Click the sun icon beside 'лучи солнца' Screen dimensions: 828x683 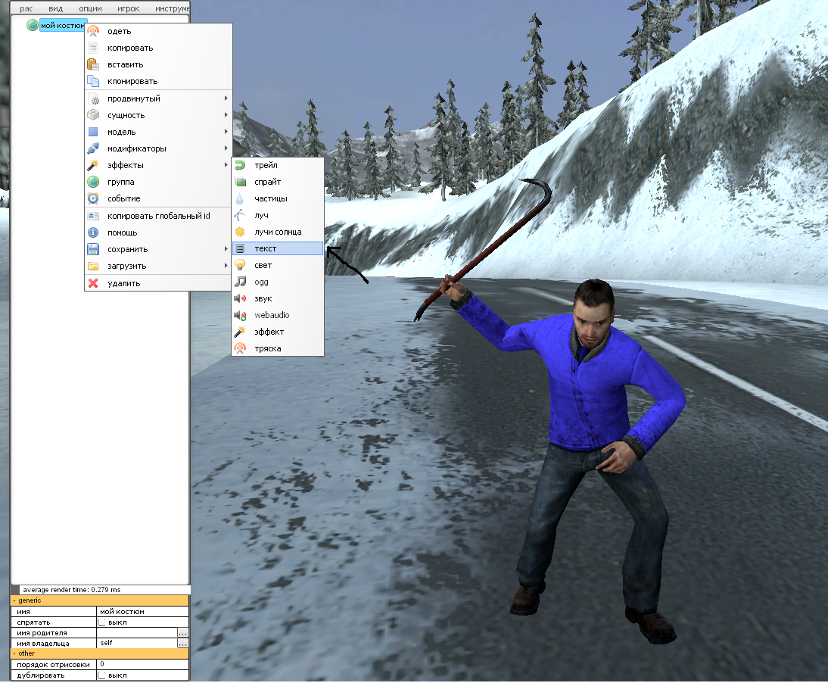[x=240, y=232]
